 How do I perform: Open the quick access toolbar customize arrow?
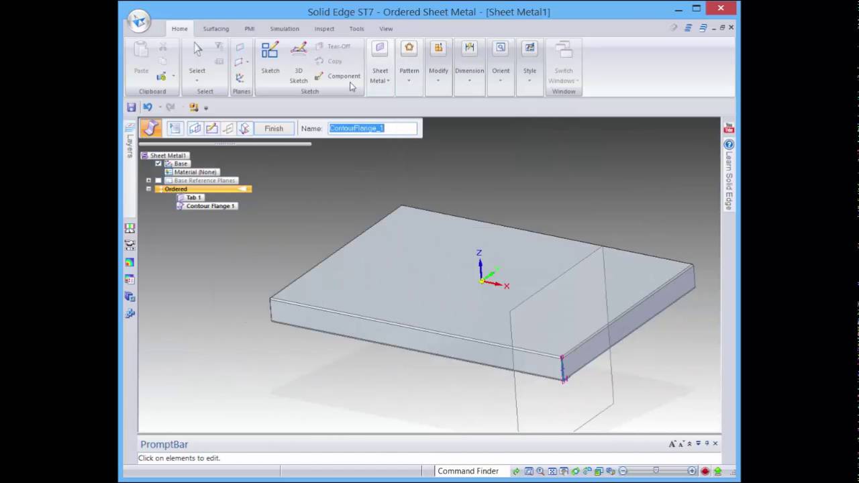[x=206, y=107]
